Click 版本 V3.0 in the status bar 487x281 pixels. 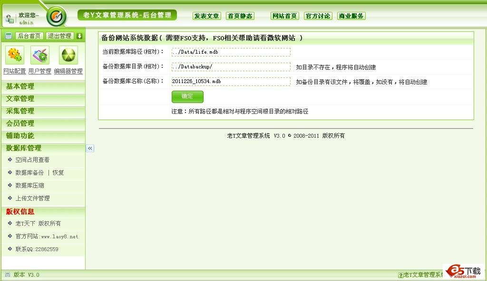point(27,274)
